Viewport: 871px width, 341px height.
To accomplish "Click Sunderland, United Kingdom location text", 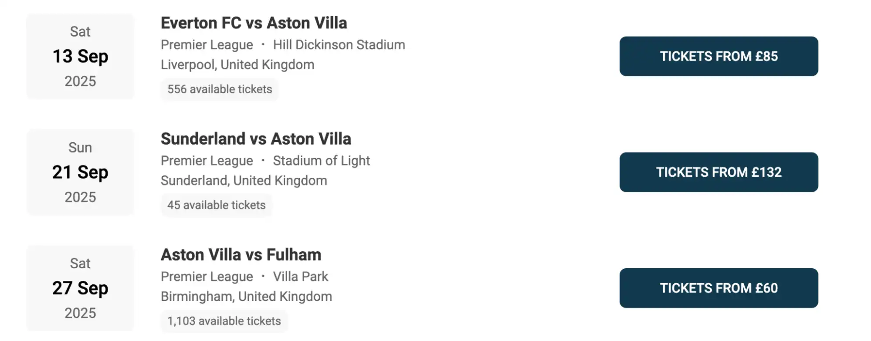I will (244, 180).
